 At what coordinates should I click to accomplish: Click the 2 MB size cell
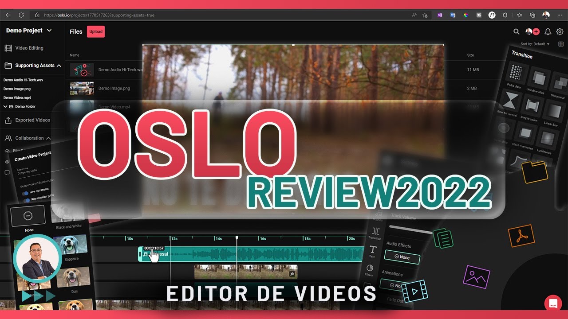tap(471, 88)
